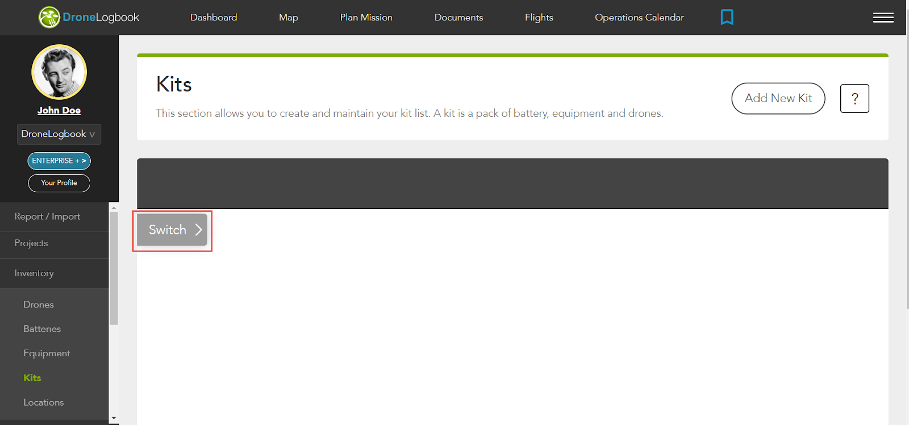Expand the DroneLogbook organization dropdown
The width and height of the screenshot is (909, 425).
[59, 134]
